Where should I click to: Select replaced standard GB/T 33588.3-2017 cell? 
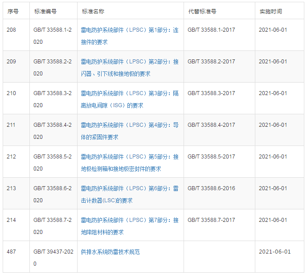[x=211, y=94]
